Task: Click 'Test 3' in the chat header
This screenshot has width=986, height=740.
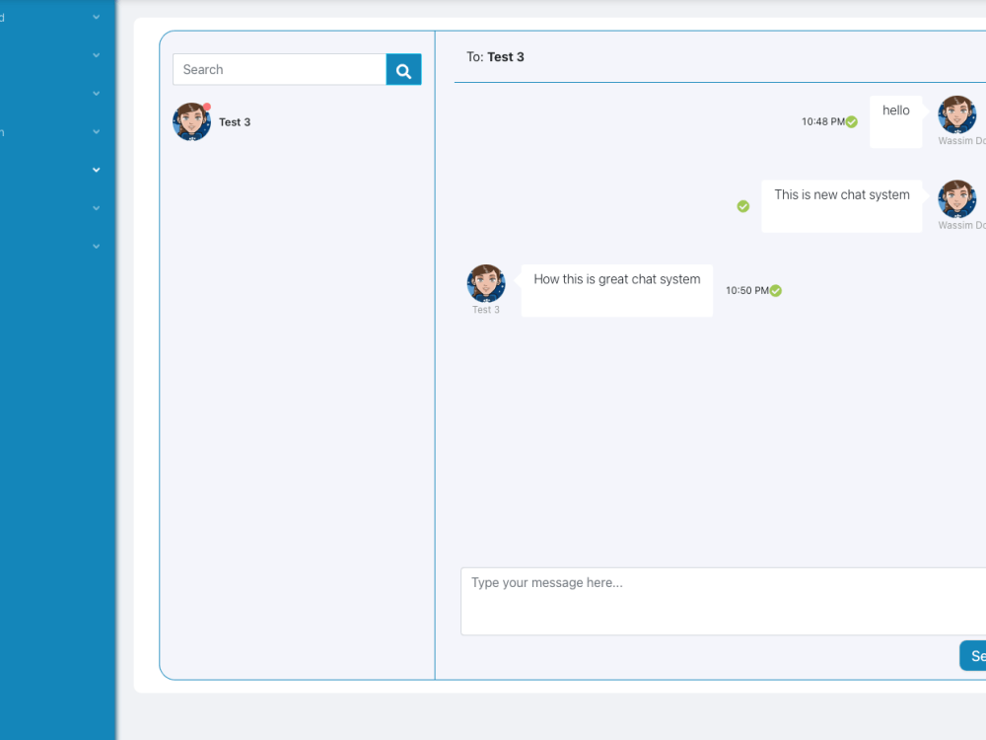Action: click(507, 56)
